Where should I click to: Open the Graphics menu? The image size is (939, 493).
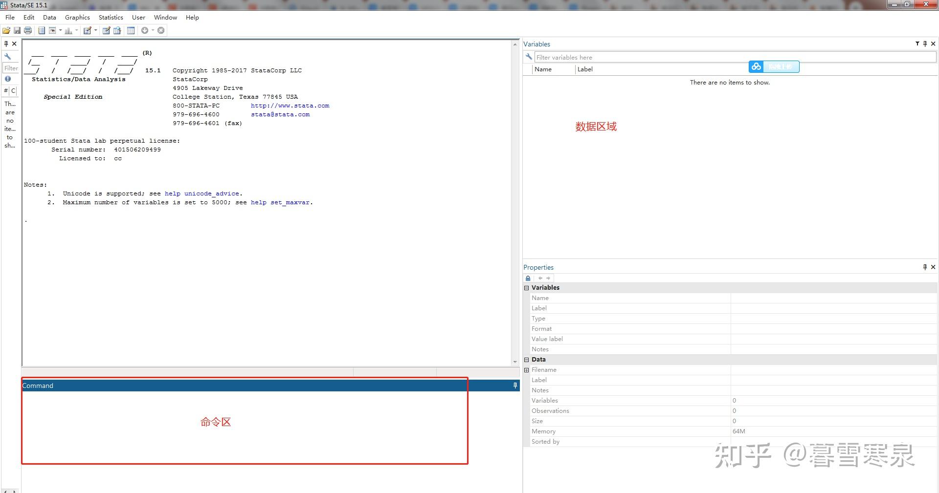pyautogui.click(x=77, y=17)
